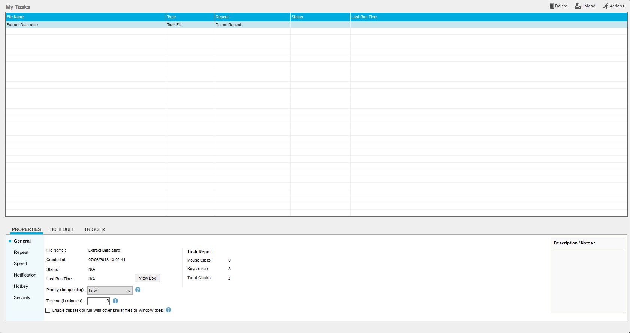Open the Security properties section
This screenshot has height=333, width=630.
(x=22, y=297)
